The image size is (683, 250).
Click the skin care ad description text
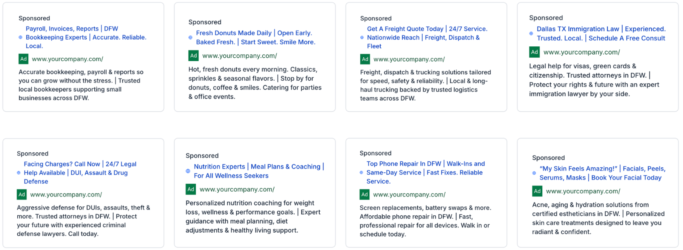(598, 218)
